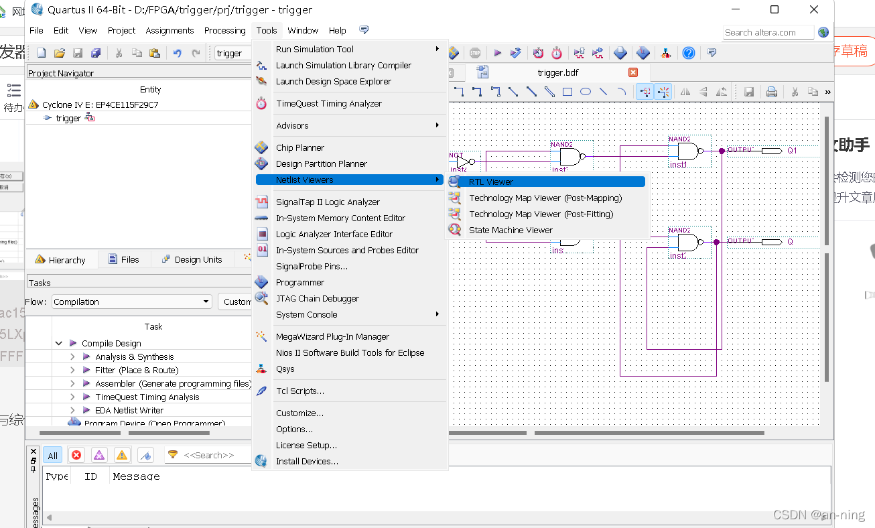Close the trigger.bdf tab
The height and width of the screenshot is (528, 875).
[x=633, y=72]
